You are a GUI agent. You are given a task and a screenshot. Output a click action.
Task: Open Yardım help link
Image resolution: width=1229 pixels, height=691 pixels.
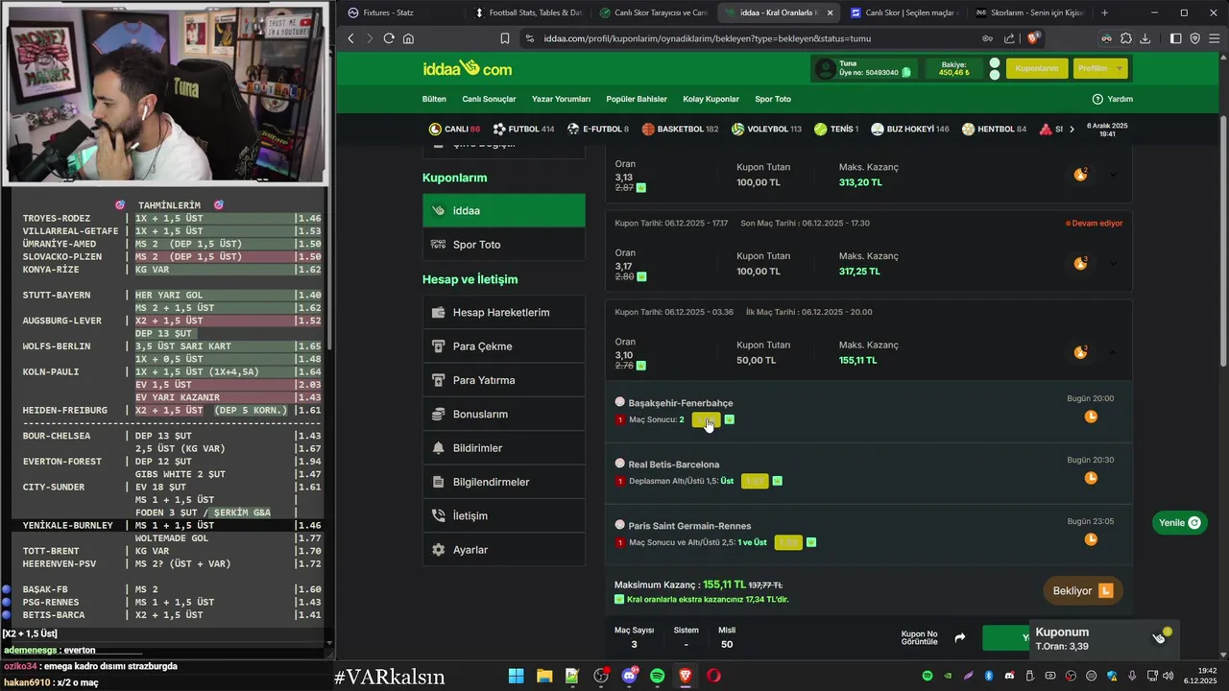[x=1112, y=99]
